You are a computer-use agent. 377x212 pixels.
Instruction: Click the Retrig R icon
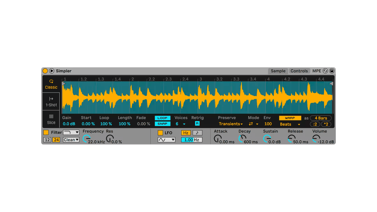click(197, 124)
